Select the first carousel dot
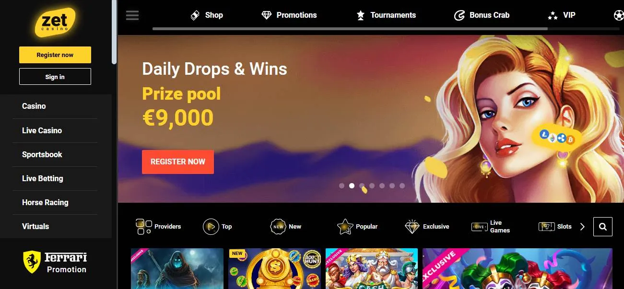The width and height of the screenshot is (624, 289). 341,185
